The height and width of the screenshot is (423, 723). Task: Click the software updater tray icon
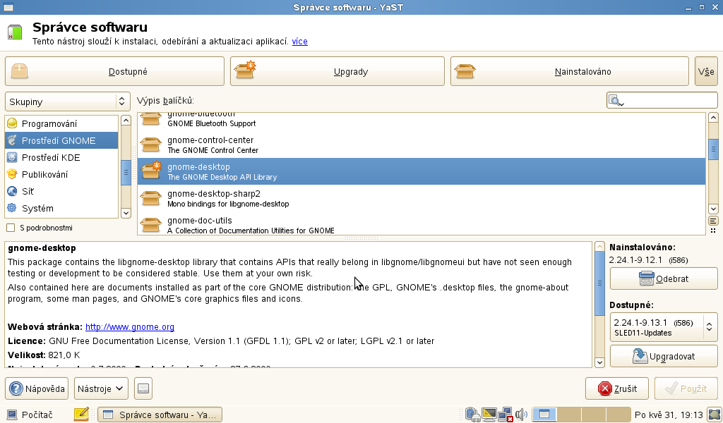tap(472, 415)
